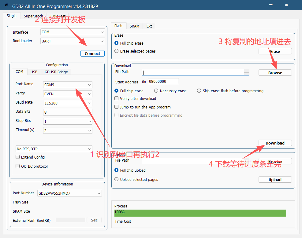Image resolution: width=302 pixels, height=238 pixels.
Task: Open the Interface dropdown
Action: 73,32
